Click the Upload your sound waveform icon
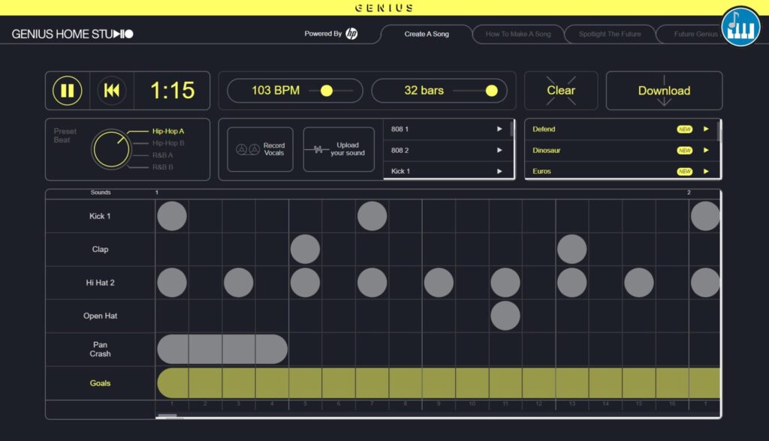The width and height of the screenshot is (769, 441). 317,149
